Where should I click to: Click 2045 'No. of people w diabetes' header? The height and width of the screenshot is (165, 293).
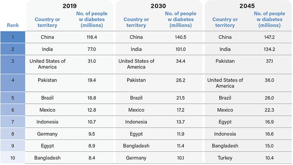tap(269, 19)
